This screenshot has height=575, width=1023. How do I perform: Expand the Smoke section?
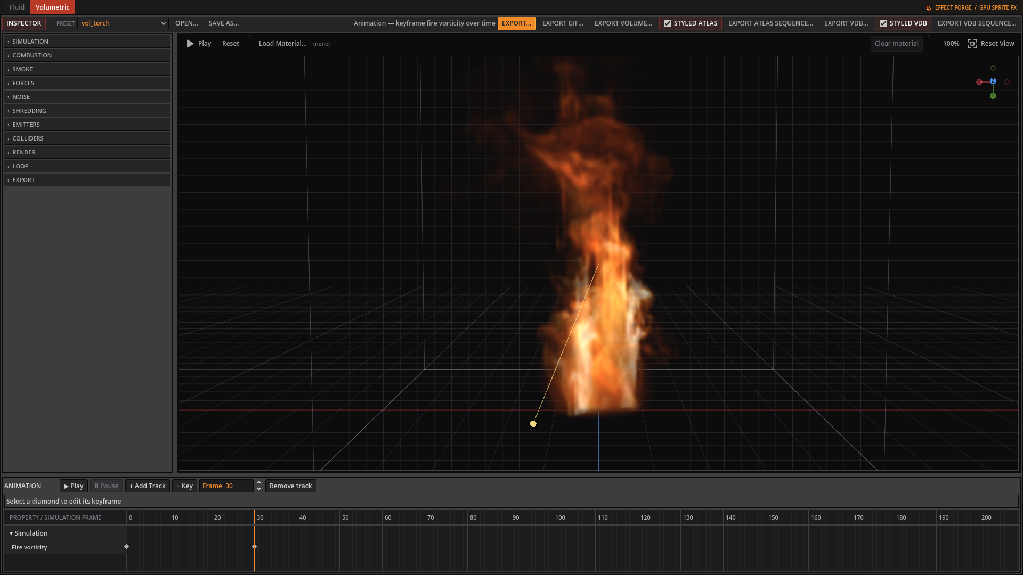coord(87,69)
